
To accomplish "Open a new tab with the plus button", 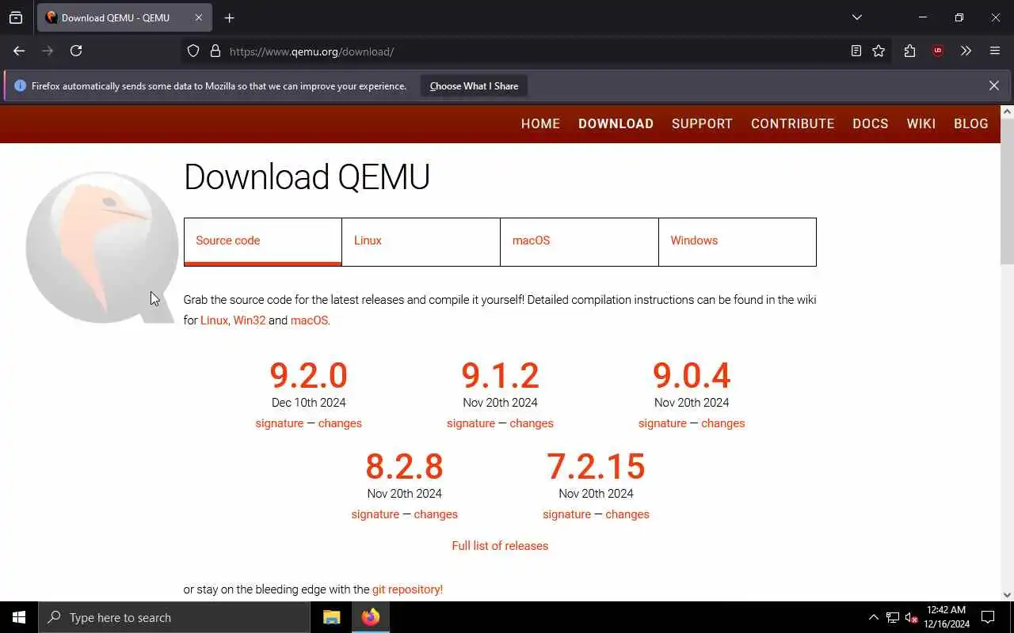I will (229, 17).
